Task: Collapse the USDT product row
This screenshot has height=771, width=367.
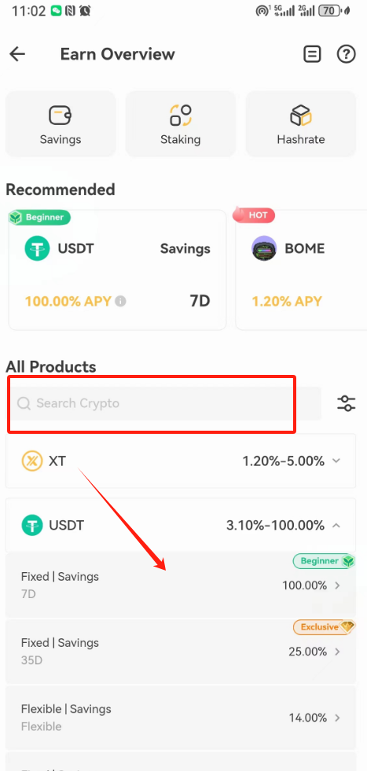Action: tap(181, 525)
